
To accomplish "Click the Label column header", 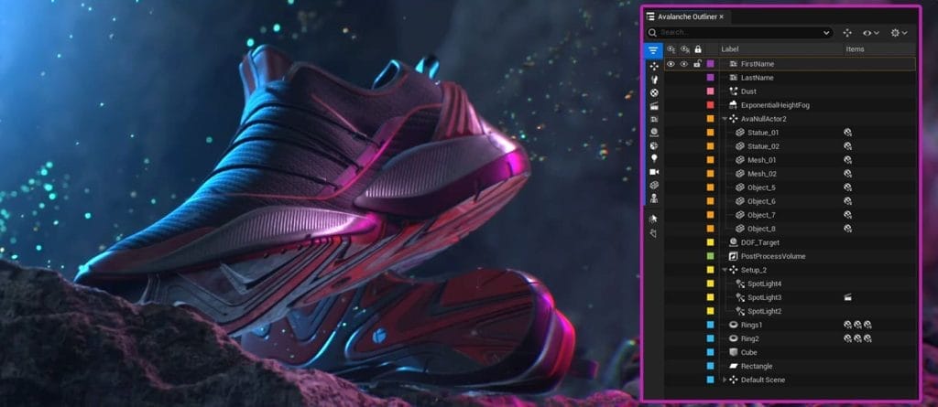I will point(730,49).
